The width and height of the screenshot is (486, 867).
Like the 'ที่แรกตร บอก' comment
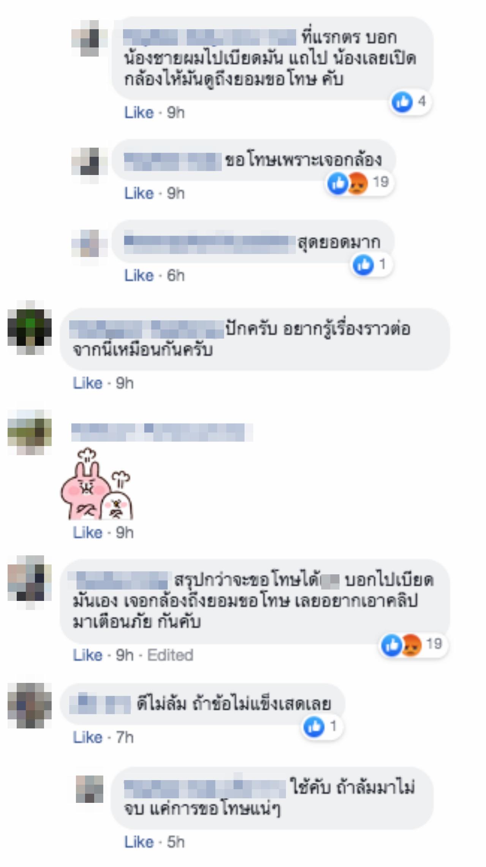coord(139,113)
